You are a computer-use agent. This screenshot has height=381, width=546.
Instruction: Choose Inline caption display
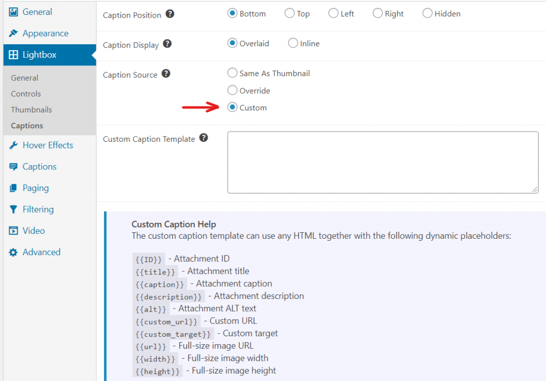pyautogui.click(x=293, y=43)
